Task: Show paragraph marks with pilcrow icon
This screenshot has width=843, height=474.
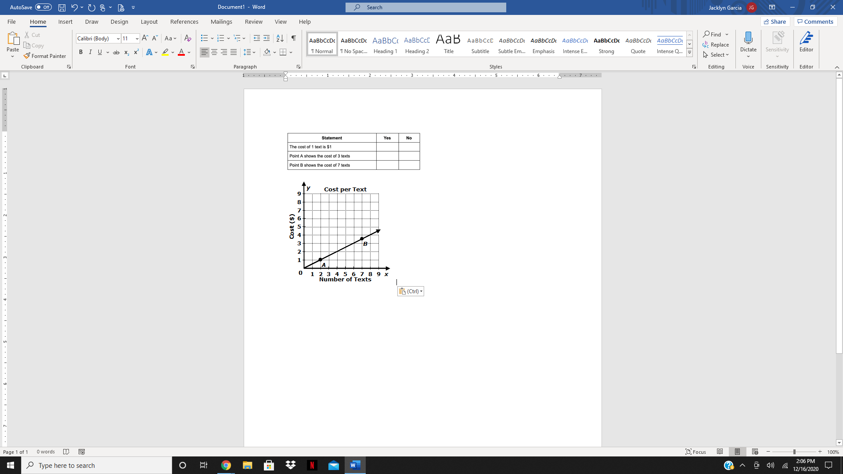Action: coord(293,39)
